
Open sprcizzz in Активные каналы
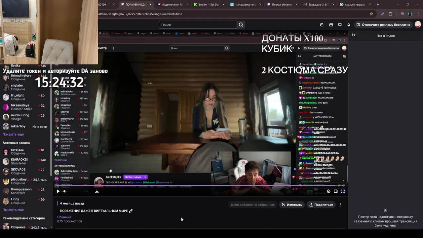coord(25,151)
